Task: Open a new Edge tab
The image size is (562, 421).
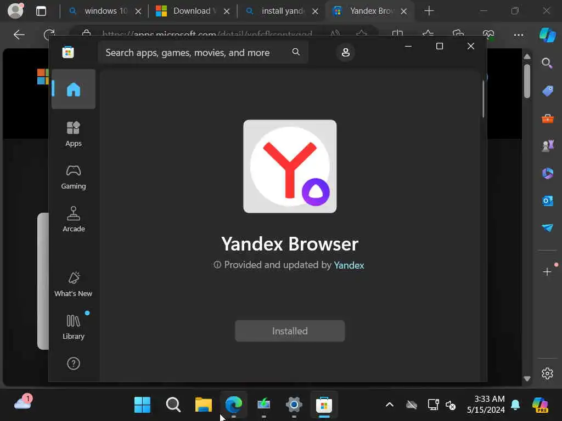Action: coord(429,11)
